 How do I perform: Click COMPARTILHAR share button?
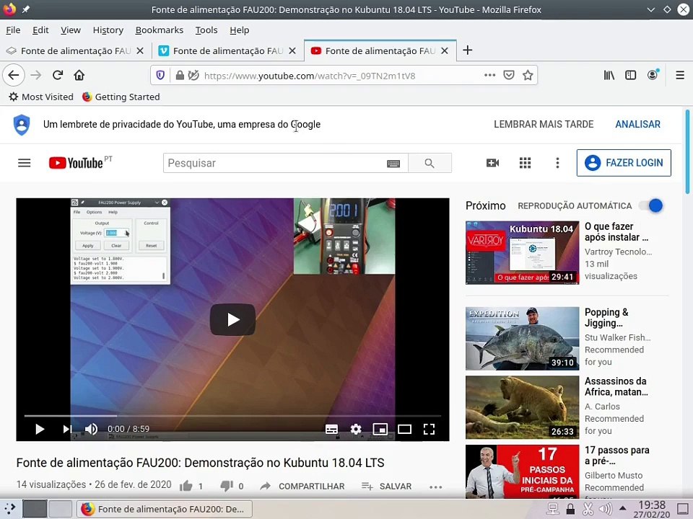pos(302,486)
